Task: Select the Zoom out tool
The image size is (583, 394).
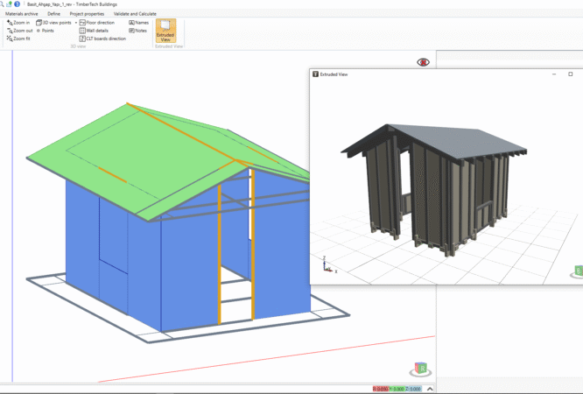Action: [x=18, y=30]
